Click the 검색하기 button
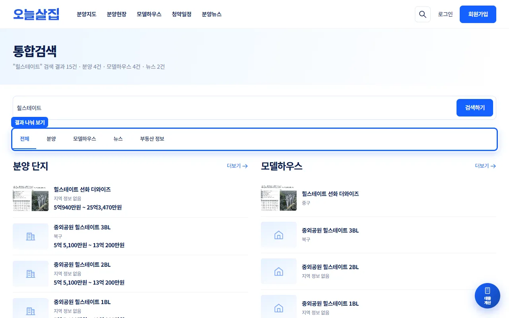The height and width of the screenshot is (318, 509). coord(475,108)
